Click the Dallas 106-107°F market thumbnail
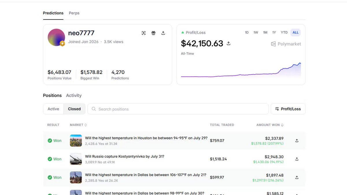 [76, 177]
